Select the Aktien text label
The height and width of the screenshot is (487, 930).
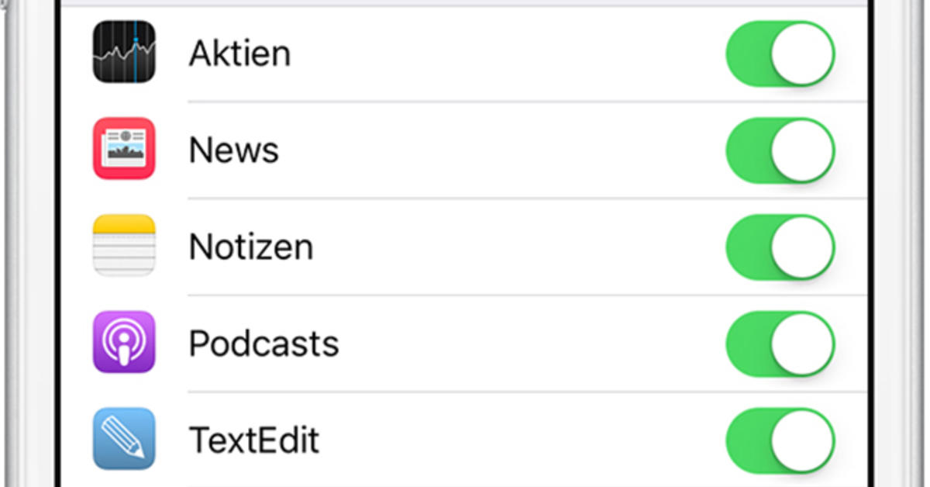(x=240, y=54)
